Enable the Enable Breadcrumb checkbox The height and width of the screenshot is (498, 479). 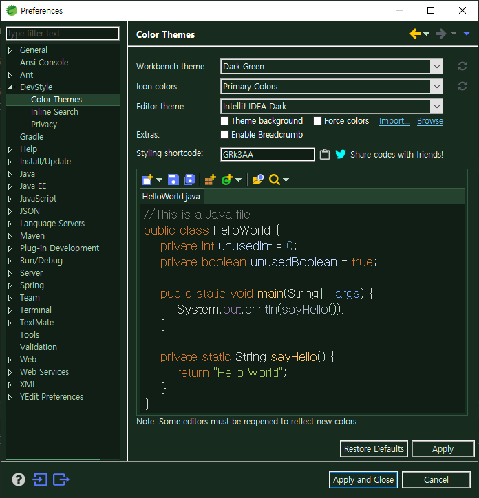pyautogui.click(x=225, y=135)
